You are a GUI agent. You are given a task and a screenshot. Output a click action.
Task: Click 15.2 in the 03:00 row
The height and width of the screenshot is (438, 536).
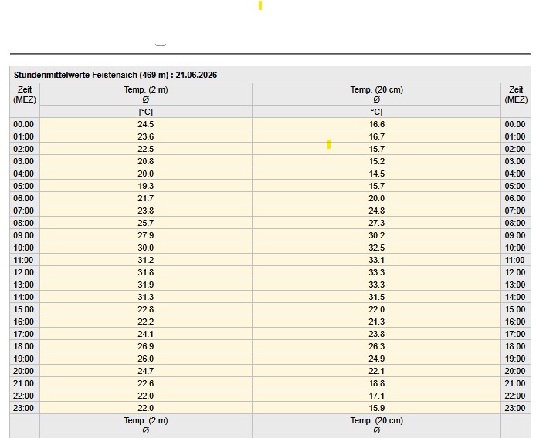(x=376, y=161)
